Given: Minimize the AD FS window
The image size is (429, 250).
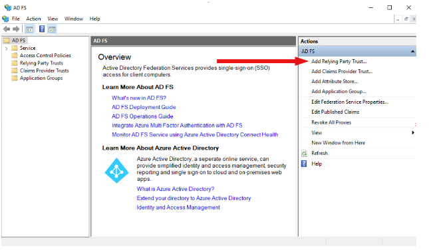Looking at the screenshot, I should coord(370,8).
